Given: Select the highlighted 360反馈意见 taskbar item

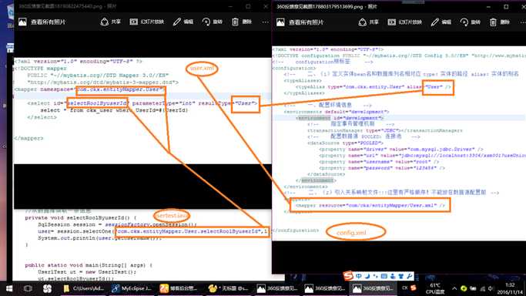Looking at the screenshot, I should click(x=372, y=288).
